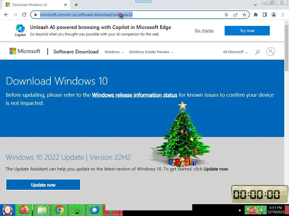Close the Download Windows 10 tab
Image resolution: width=289 pixels, height=216 pixels.
(x=65, y=5)
